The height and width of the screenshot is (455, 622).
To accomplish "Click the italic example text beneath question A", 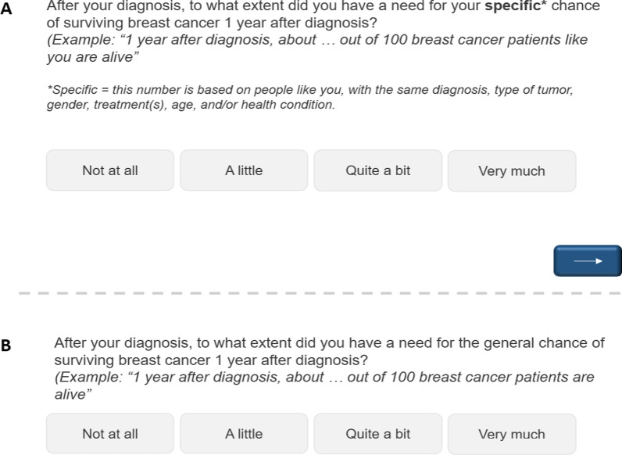I will pyautogui.click(x=317, y=48).
